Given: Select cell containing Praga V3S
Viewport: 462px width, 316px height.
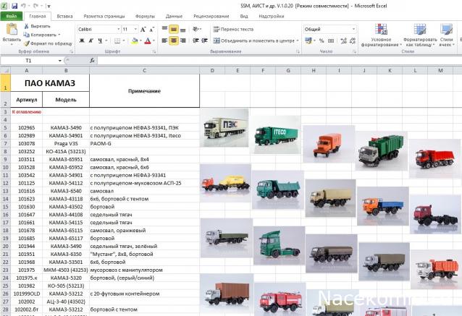Looking at the screenshot, I should [x=66, y=144].
